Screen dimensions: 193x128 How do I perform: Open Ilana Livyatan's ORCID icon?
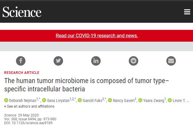coord(44,101)
